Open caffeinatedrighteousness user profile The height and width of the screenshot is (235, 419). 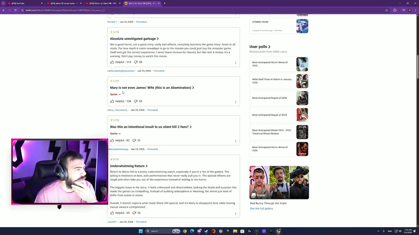pos(121,71)
